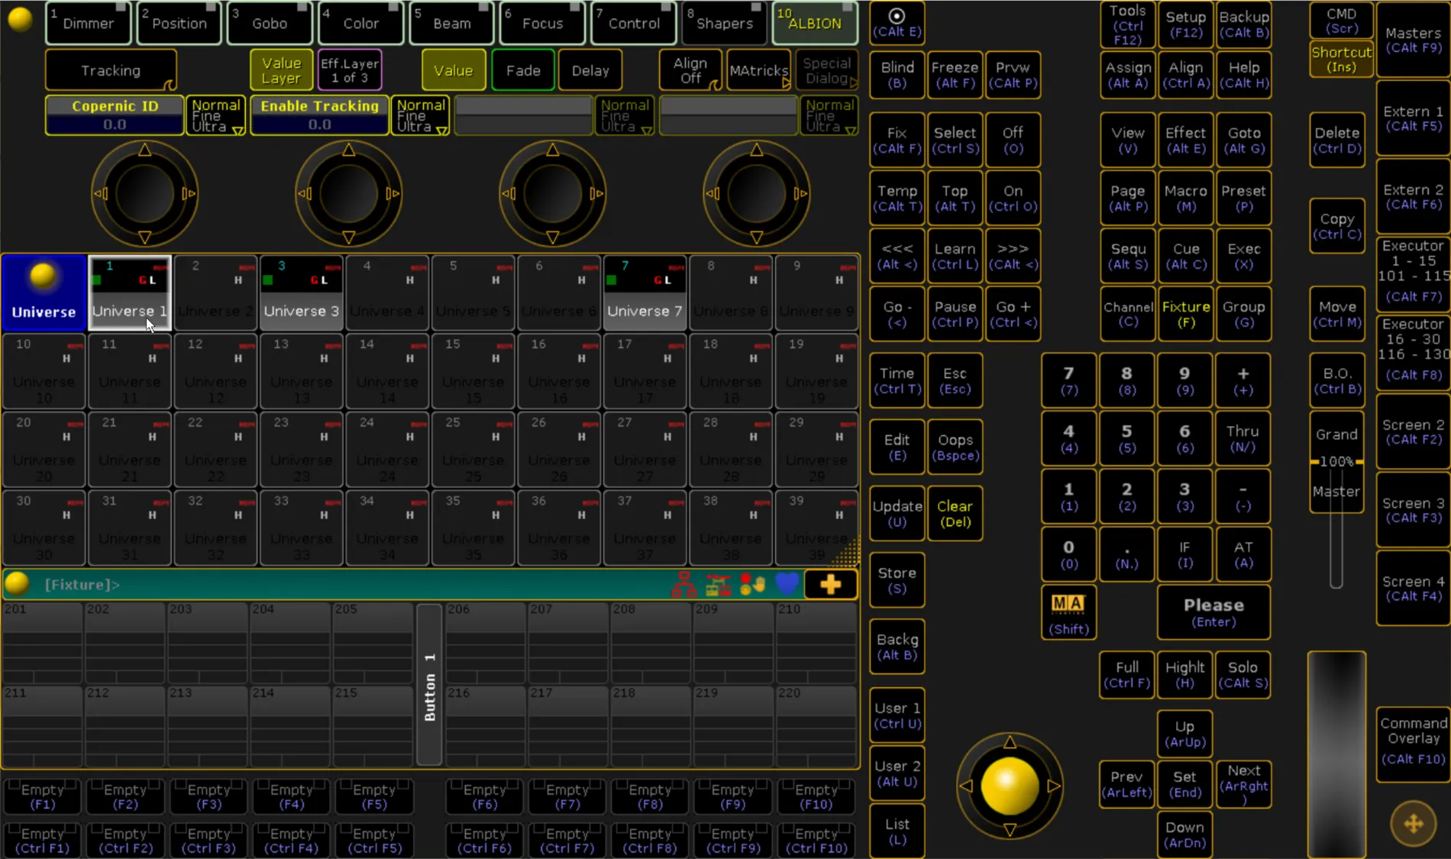Click the target icon key (CAlt E)
The image size is (1451, 859).
click(897, 23)
